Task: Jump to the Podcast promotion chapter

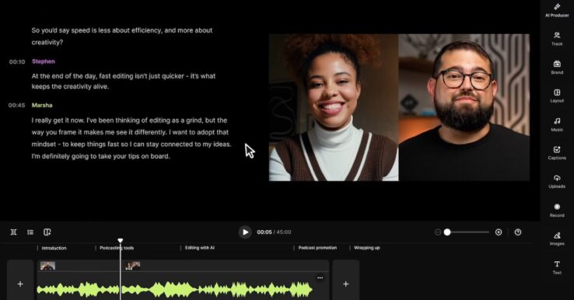Action: tap(317, 248)
